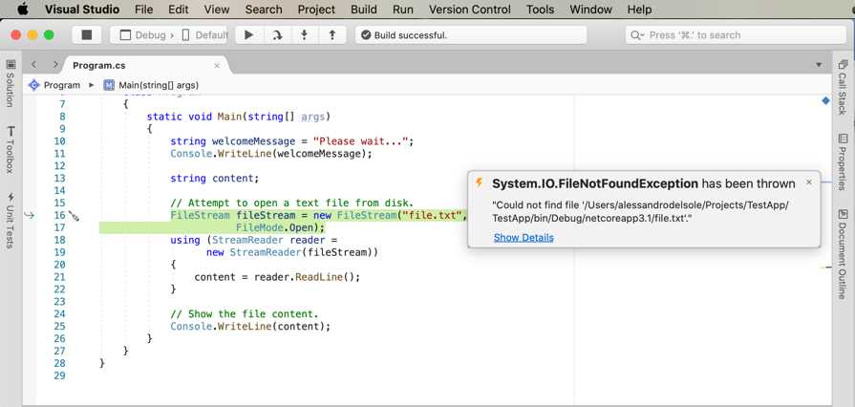The height and width of the screenshot is (407, 855).
Task: Close the exception popup
Action: click(x=808, y=182)
